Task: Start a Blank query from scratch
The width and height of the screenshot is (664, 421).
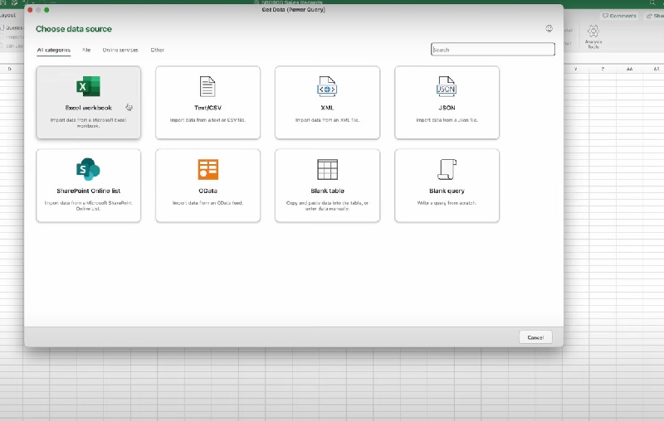Action: click(x=447, y=185)
